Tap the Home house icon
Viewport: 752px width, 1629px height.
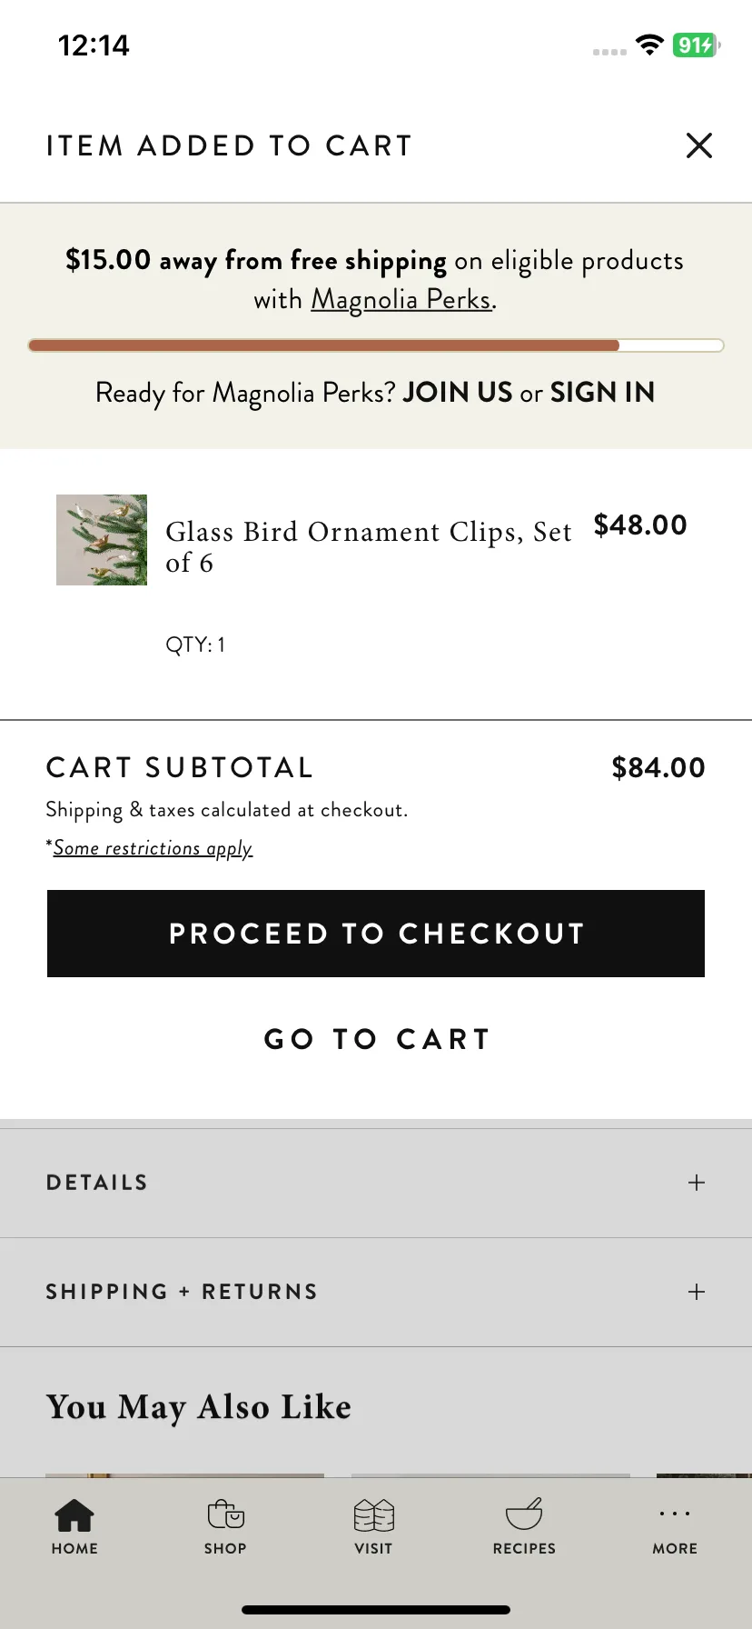(74, 1515)
